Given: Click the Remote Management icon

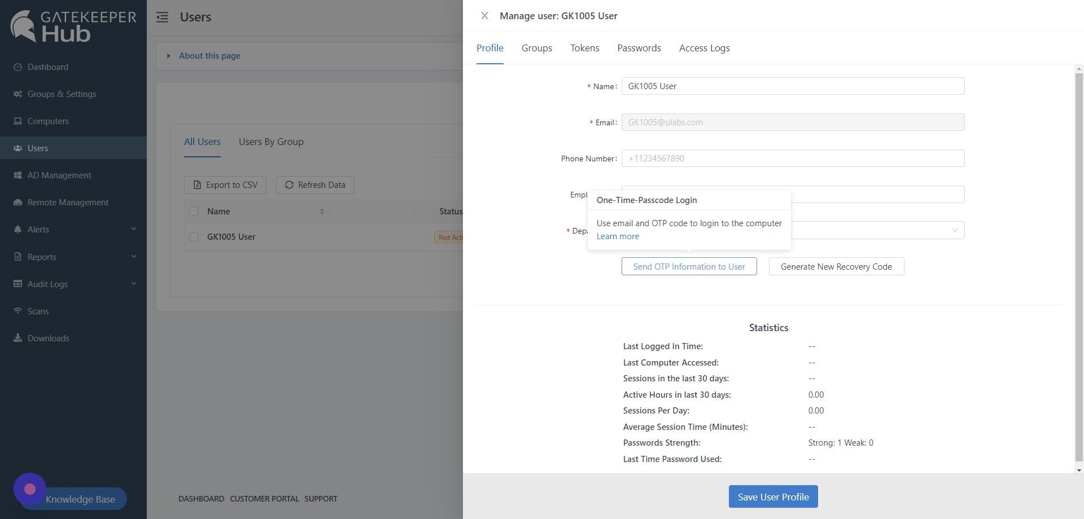Looking at the screenshot, I should [x=18, y=202].
